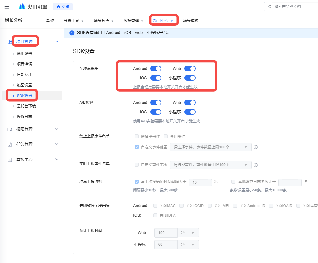Toggle A/B实验 Web switch

(190, 103)
